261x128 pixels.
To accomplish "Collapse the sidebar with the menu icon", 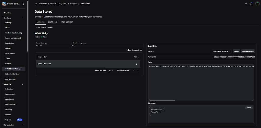I will pyautogui.click(x=36, y=4).
